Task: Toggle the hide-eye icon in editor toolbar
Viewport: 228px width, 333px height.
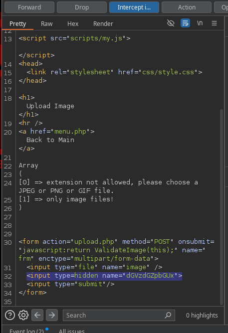Action: [x=171, y=23]
